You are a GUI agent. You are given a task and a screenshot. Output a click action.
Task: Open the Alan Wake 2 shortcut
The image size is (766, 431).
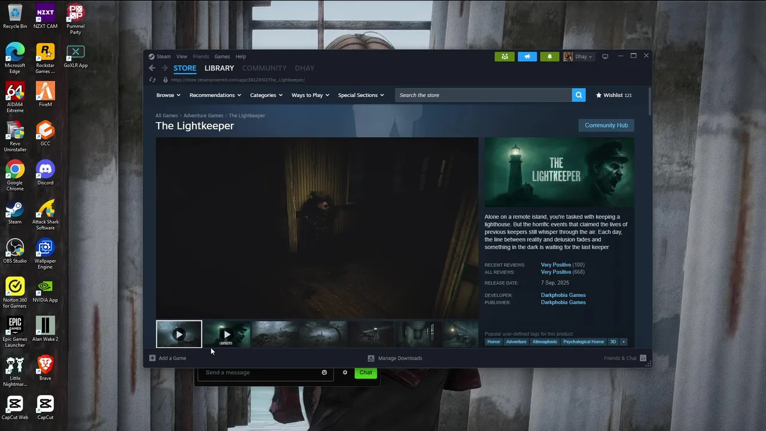(x=45, y=329)
